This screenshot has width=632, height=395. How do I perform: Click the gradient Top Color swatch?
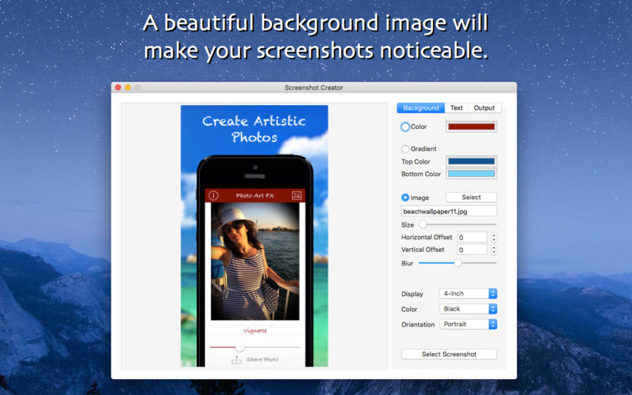[471, 161]
